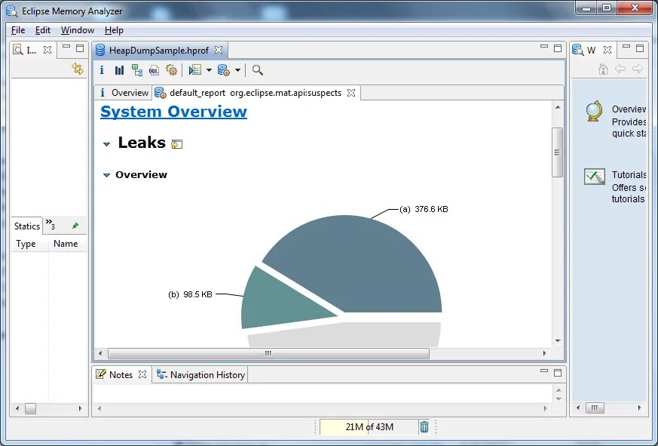Switch to the Navigation History tab

201,374
